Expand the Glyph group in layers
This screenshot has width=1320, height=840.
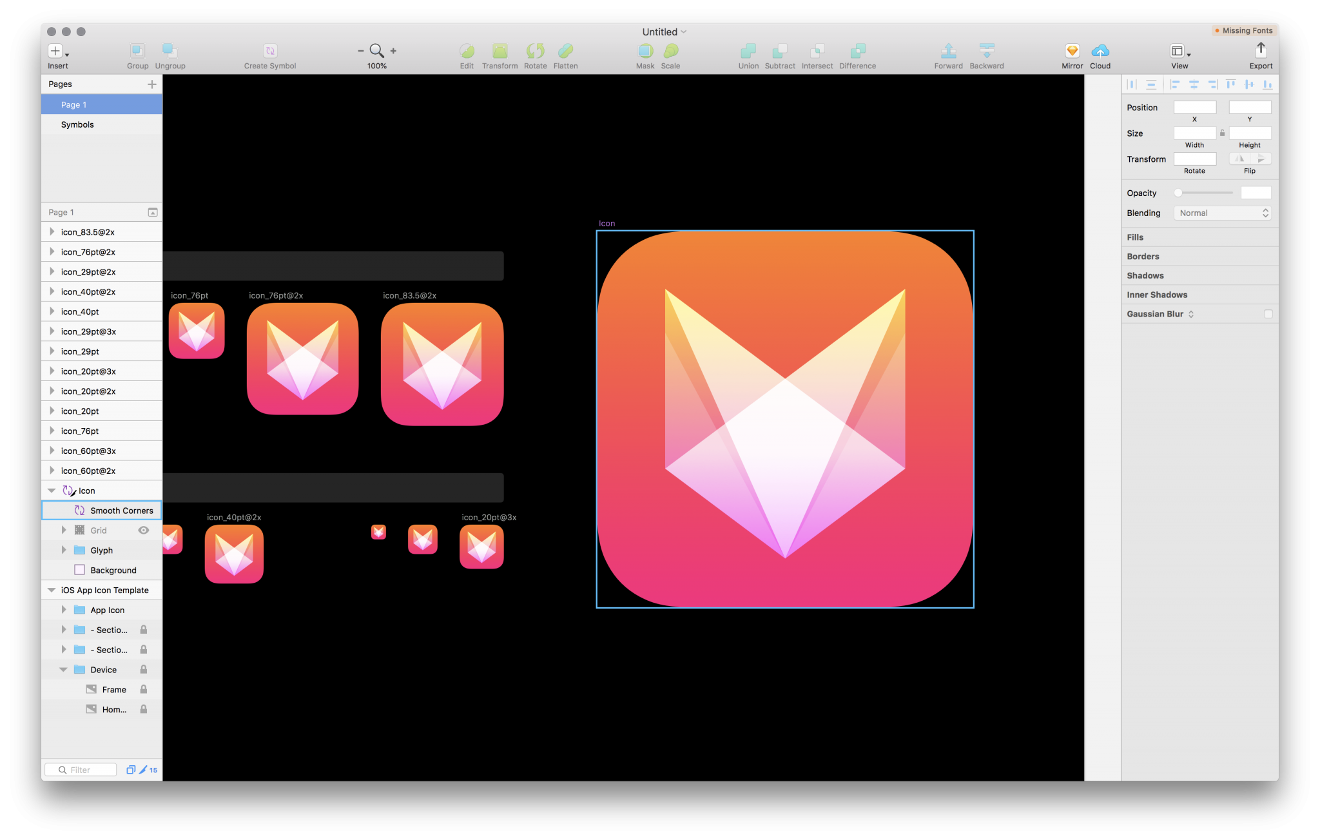tap(64, 550)
